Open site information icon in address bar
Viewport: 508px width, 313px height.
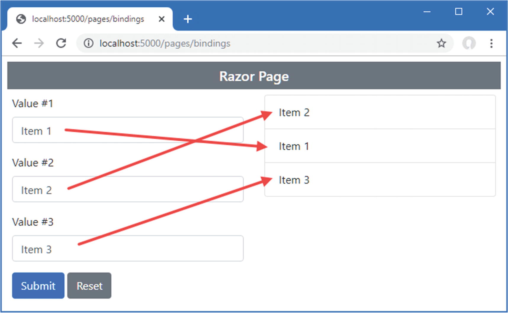click(x=88, y=43)
